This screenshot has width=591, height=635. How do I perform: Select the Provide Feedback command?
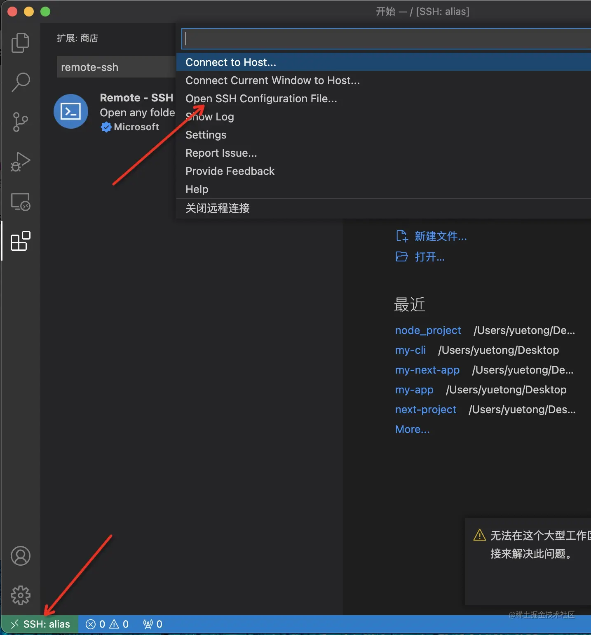(383, 171)
